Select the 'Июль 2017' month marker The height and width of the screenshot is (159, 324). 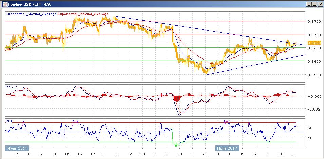pos(227,148)
